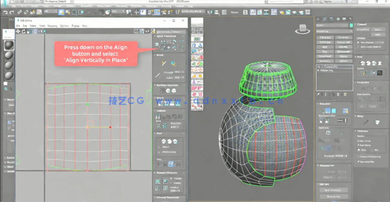
Task: Open the Checker texture dropdown in UV editor
Action: coord(171,32)
